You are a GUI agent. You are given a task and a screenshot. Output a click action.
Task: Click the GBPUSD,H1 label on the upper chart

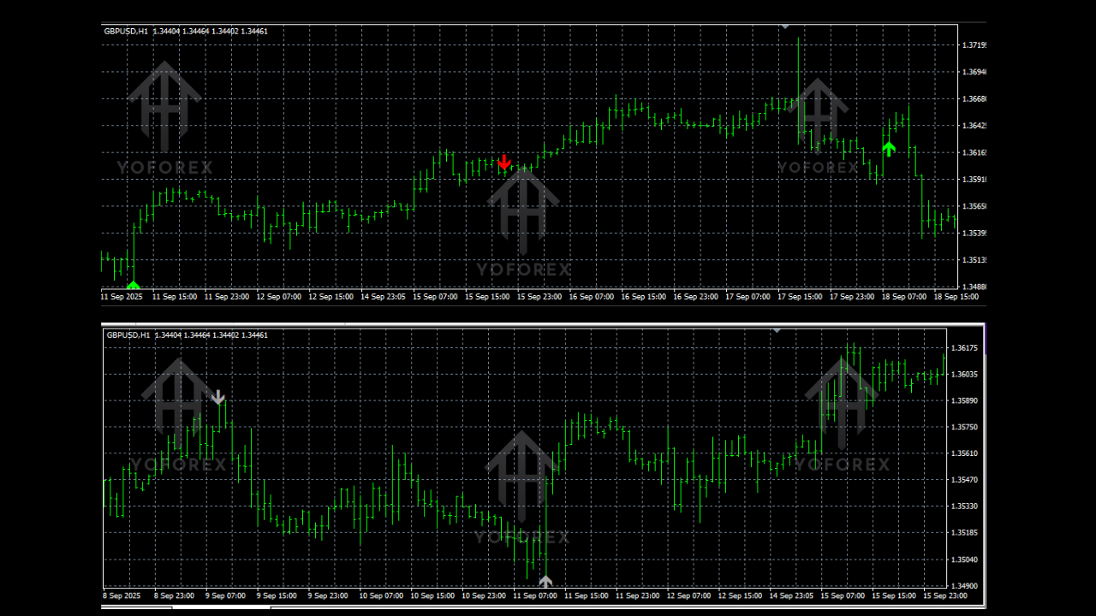(126, 32)
